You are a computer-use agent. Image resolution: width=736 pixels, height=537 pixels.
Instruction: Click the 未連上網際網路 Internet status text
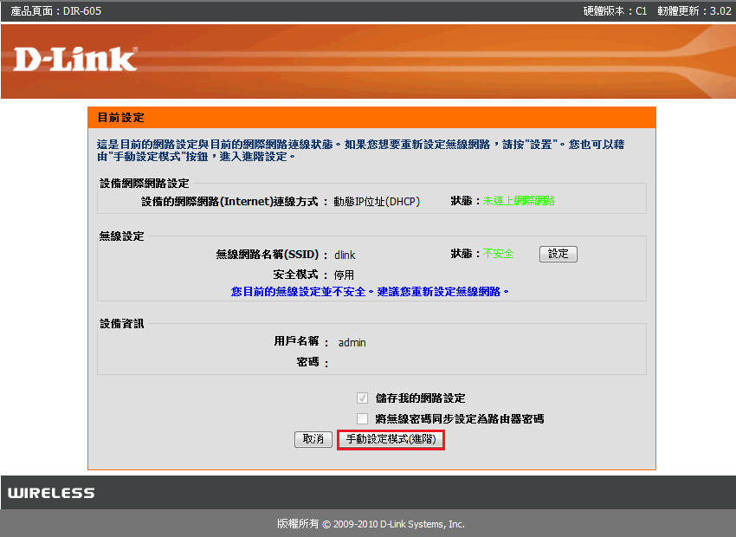coord(519,201)
